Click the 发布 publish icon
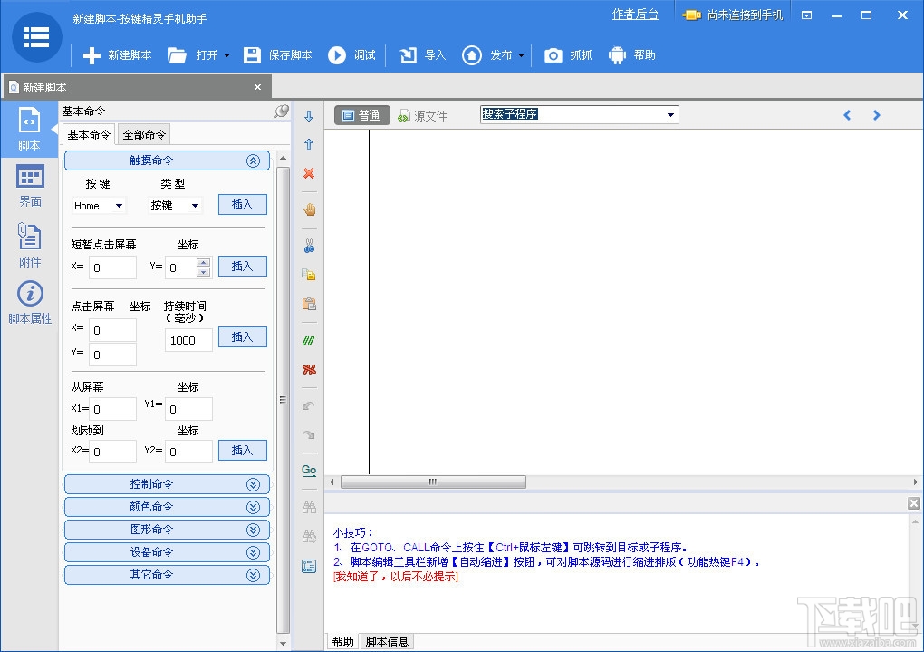The width and height of the screenshot is (924, 652). tap(471, 55)
